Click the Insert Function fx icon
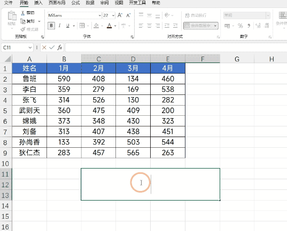Screen dimensions: 287x231 pyautogui.click(x=60, y=47)
